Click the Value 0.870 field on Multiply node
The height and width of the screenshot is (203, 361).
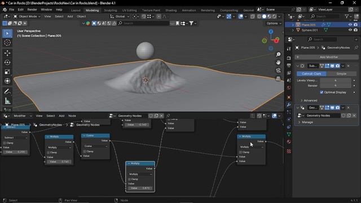click(140, 188)
